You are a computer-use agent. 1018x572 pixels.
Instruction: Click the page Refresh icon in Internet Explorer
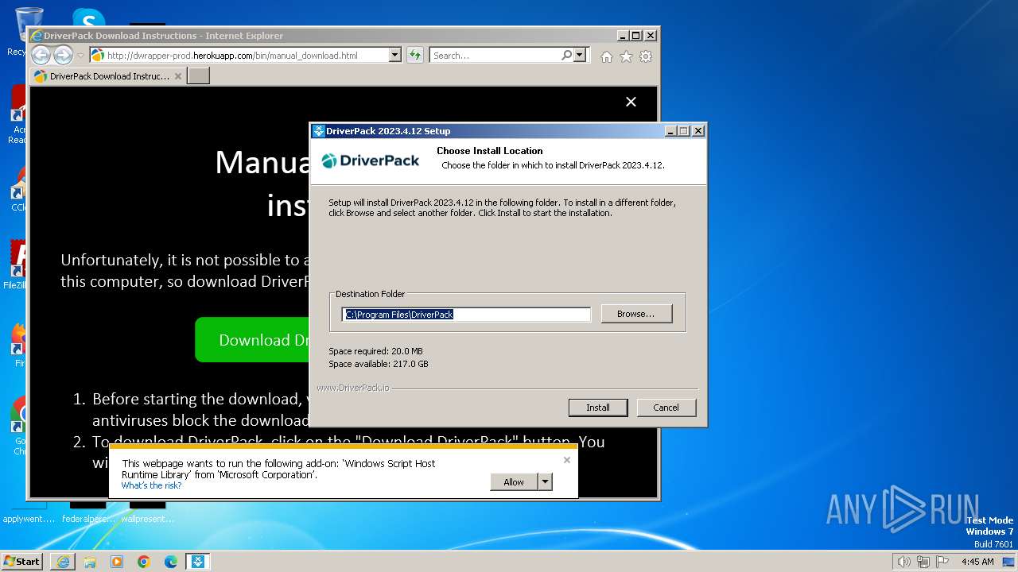point(414,56)
